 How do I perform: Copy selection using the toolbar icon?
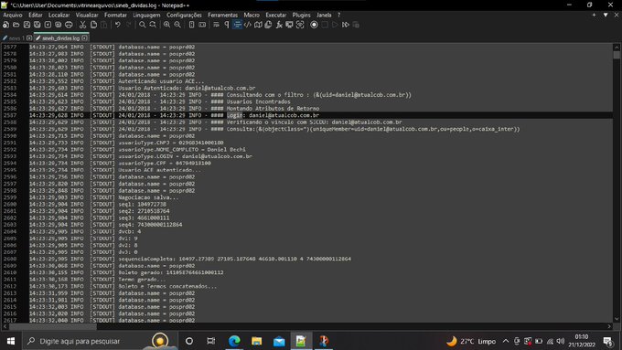coord(93,25)
